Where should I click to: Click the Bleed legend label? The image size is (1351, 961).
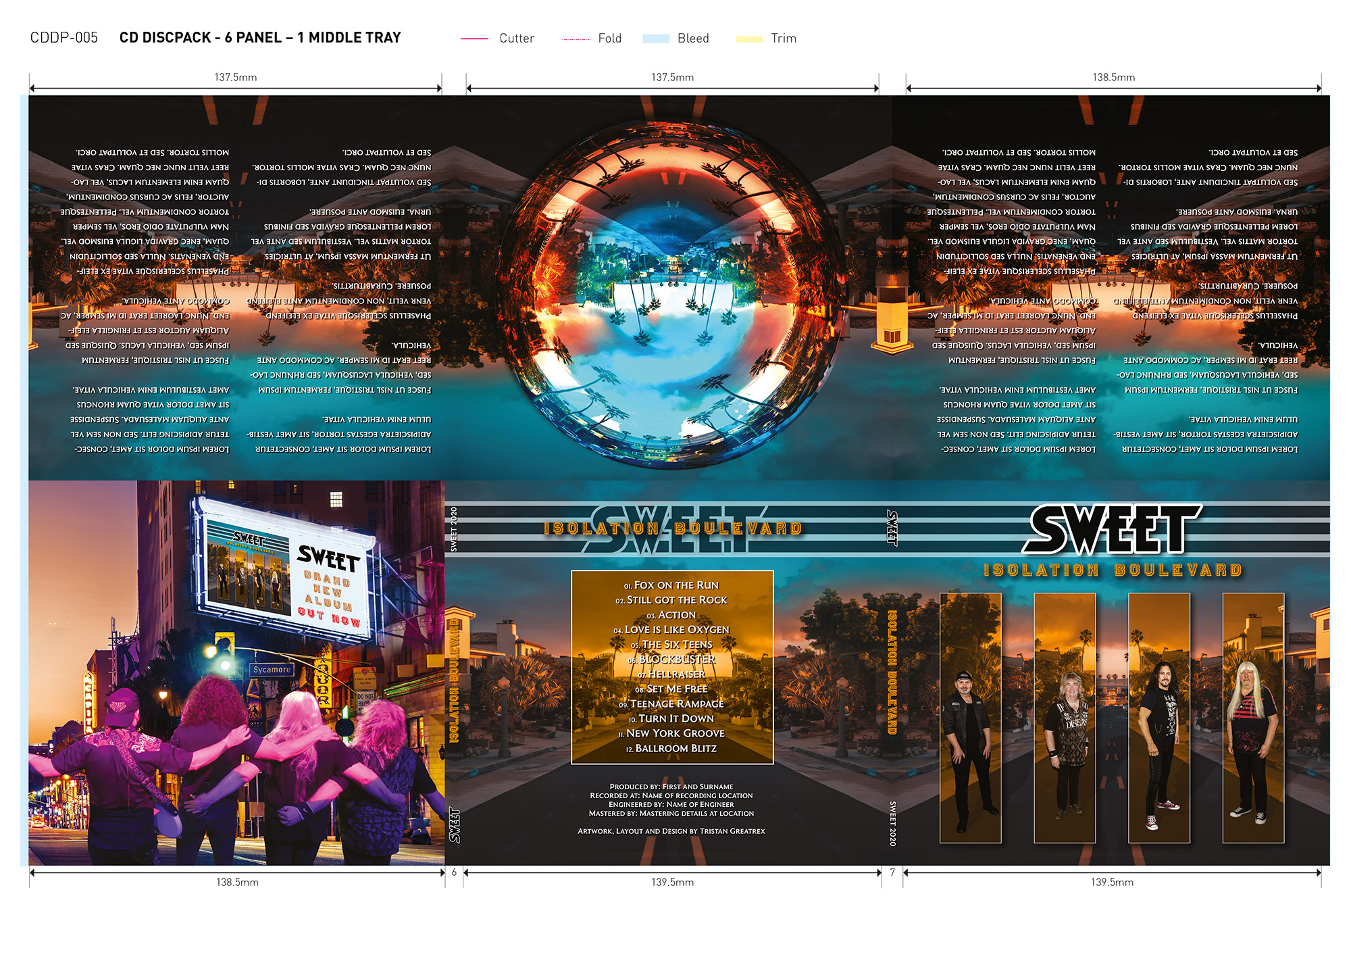[693, 39]
